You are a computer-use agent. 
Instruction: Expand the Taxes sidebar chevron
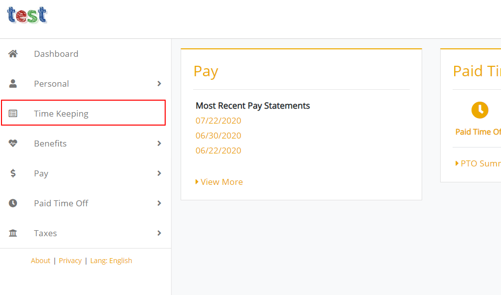coord(159,233)
